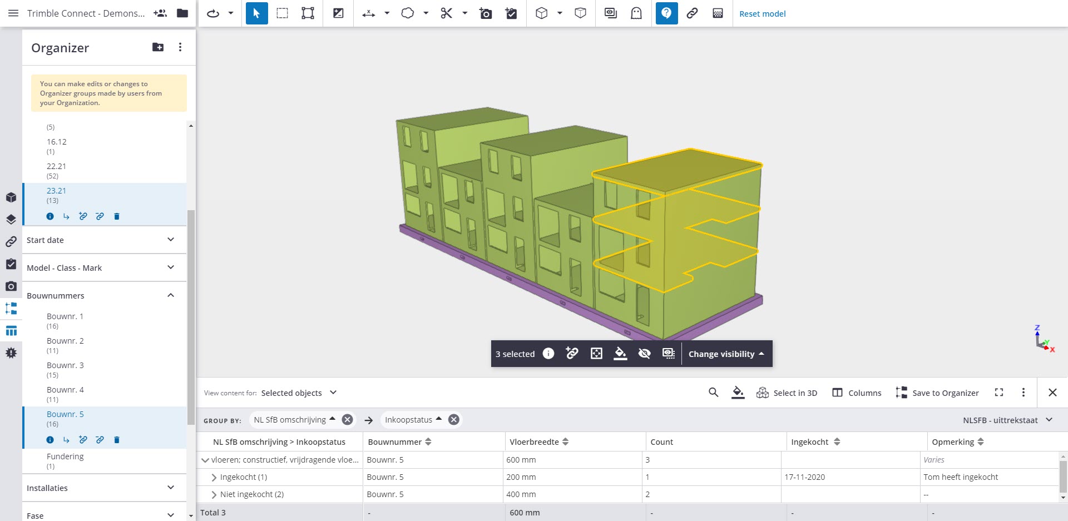Open Views camera panel in sidebar

pyautogui.click(x=11, y=286)
